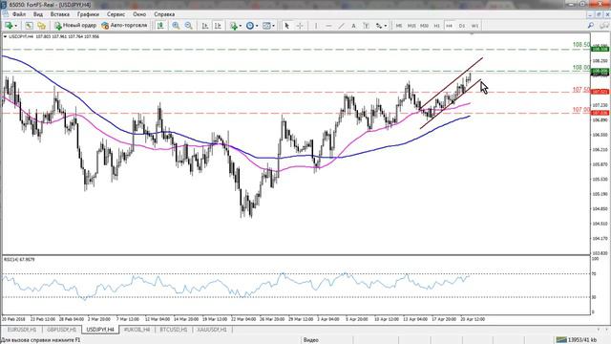Select the Trendline drawing tool

pyautogui.click(x=342, y=26)
